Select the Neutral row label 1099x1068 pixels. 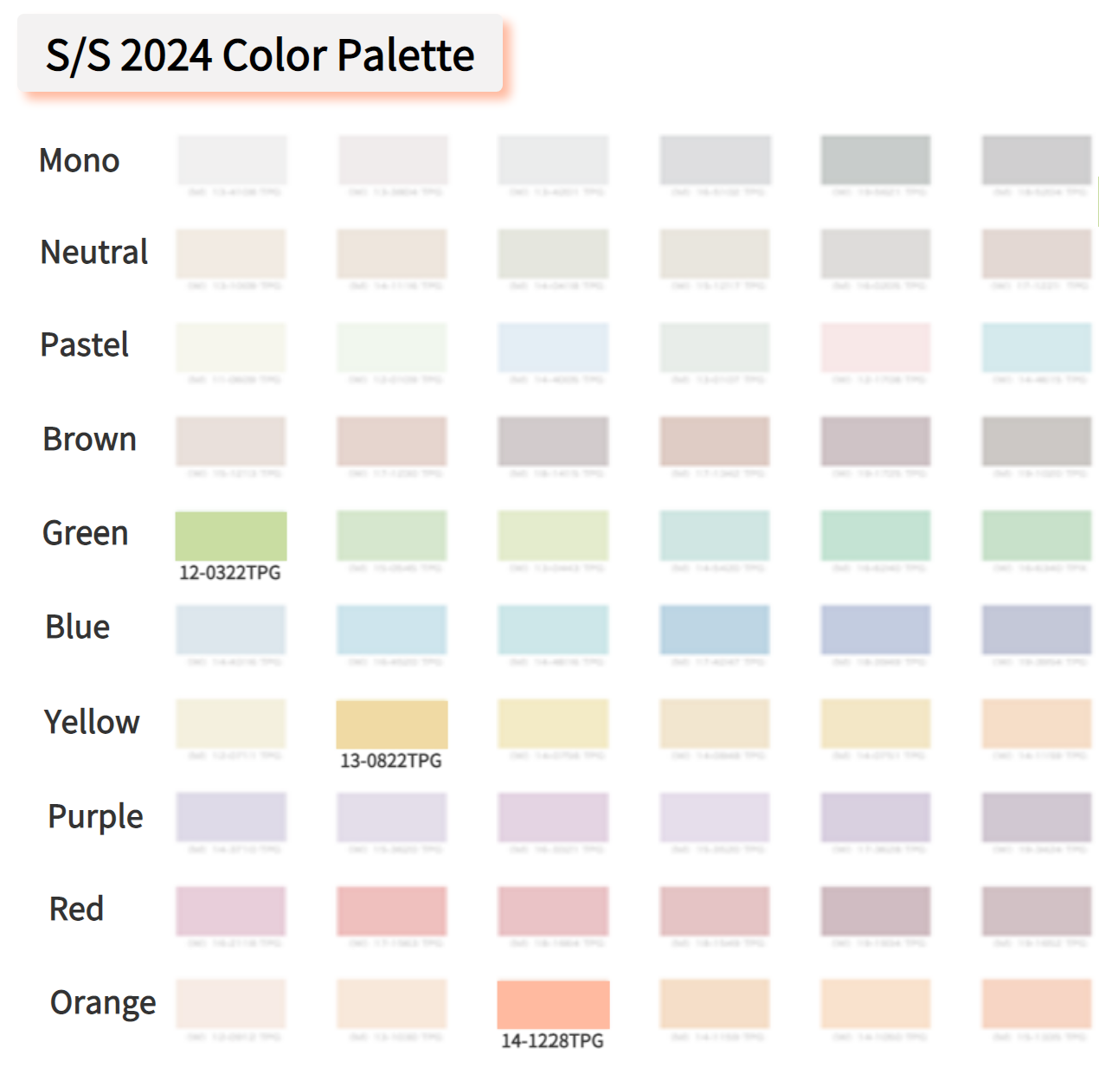point(94,253)
